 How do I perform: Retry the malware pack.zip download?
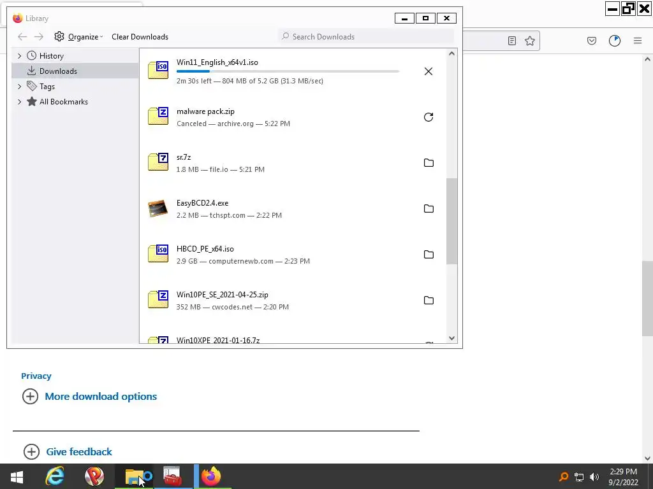click(x=428, y=117)
